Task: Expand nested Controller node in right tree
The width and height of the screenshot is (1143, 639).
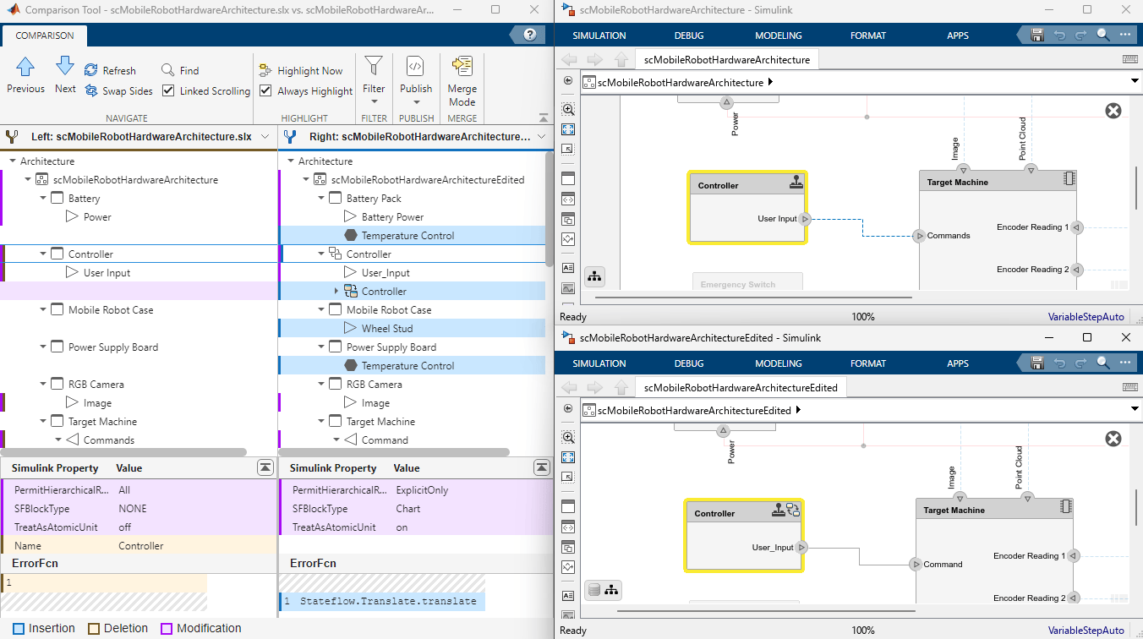Action: coord(336,291)
